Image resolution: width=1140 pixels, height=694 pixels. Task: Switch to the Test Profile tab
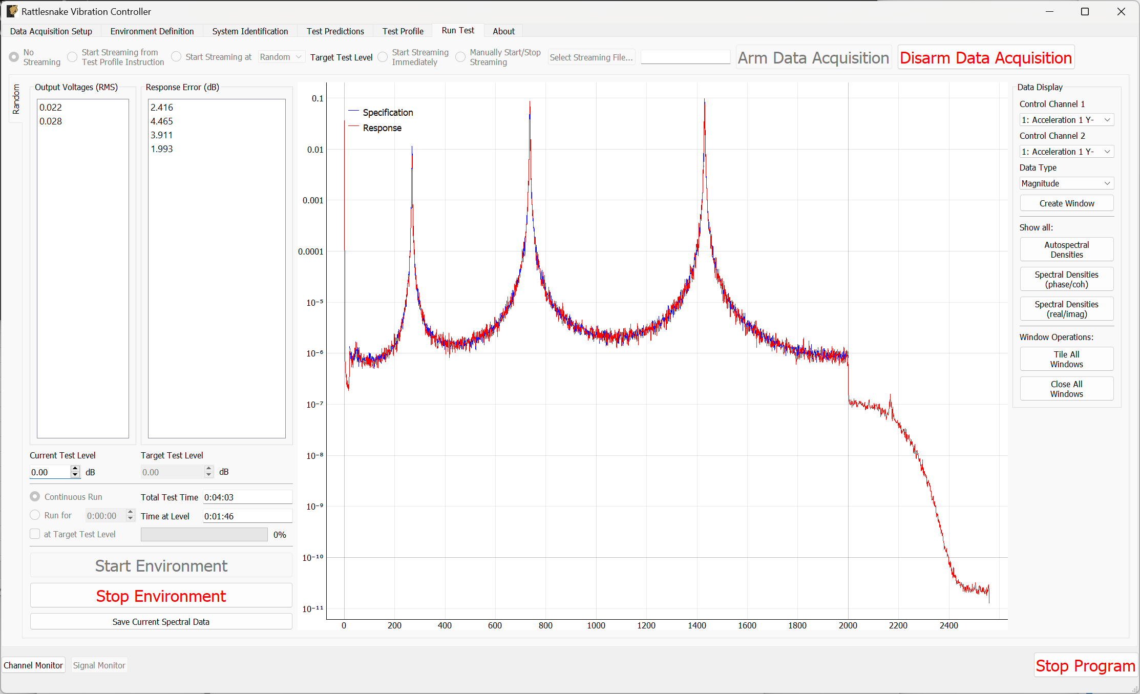[x=403, y=31]
